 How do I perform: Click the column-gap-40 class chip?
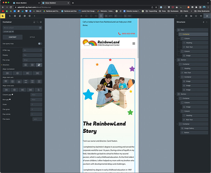click(x=8, y=32)
